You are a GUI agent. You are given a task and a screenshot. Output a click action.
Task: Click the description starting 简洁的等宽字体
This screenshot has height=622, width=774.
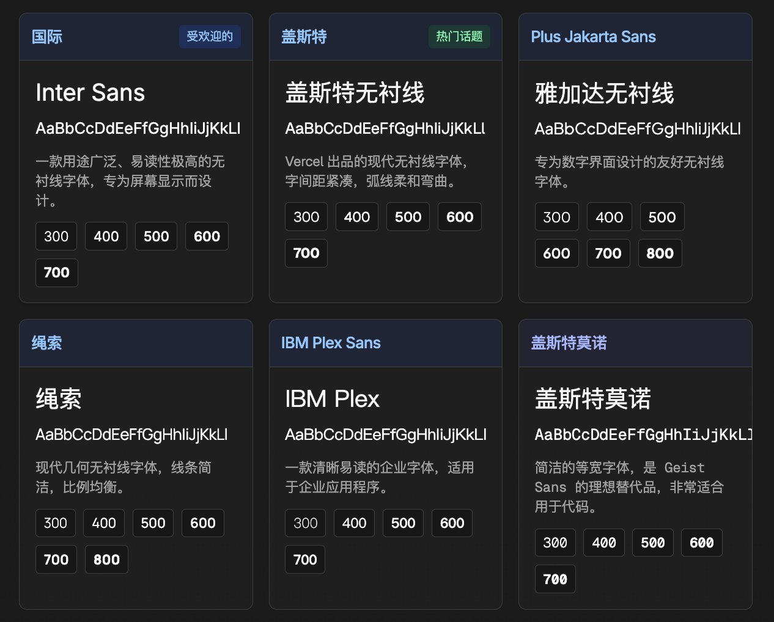click(x=629, y=487)
